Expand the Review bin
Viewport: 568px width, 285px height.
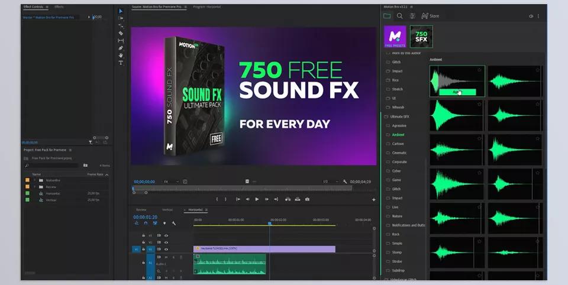coord(35,187)
